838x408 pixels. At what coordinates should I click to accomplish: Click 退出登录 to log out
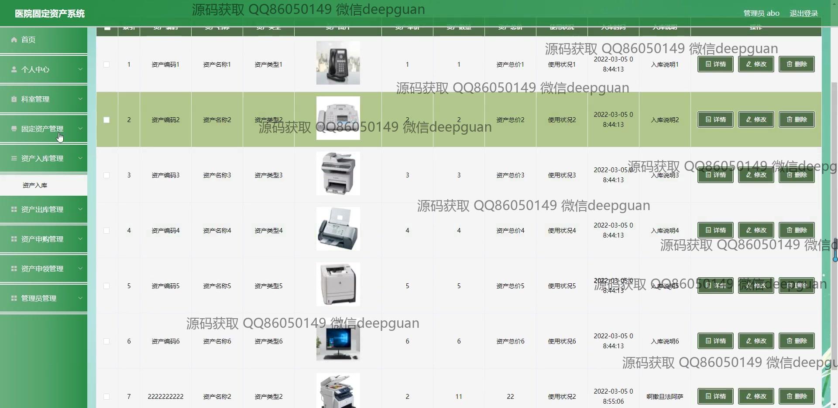point(804,14)
